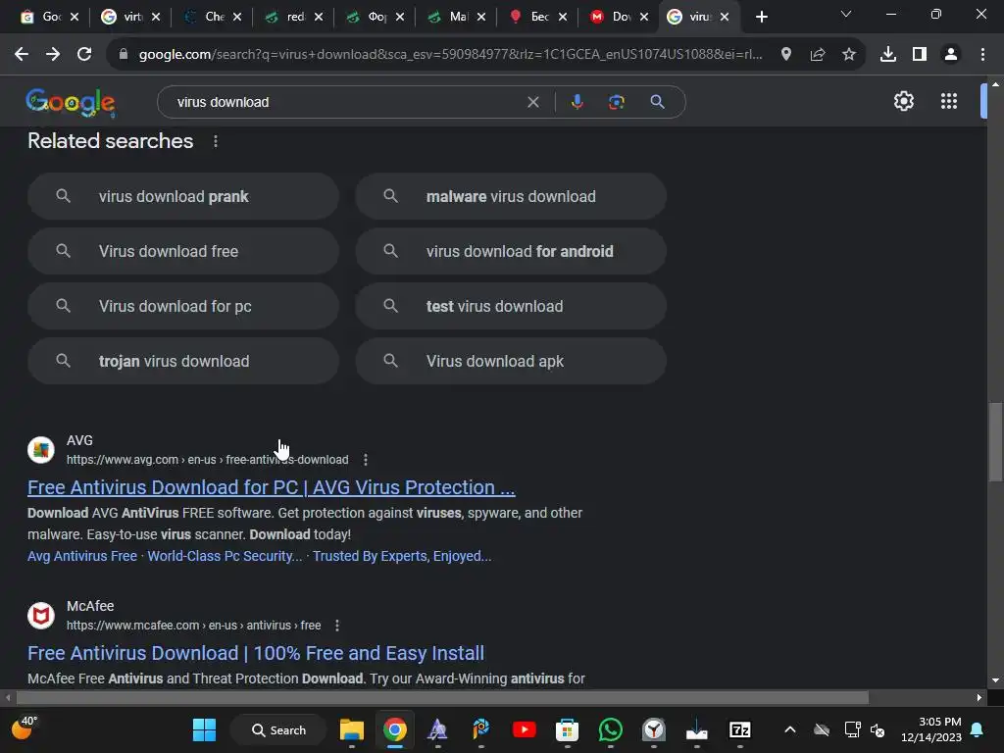Open Chrome downloads icon
1004x753 pixels.
(x=887, y=55)
